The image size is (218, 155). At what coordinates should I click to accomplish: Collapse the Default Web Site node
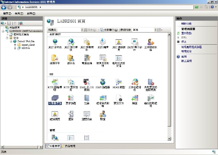click(x=11, y=41)
